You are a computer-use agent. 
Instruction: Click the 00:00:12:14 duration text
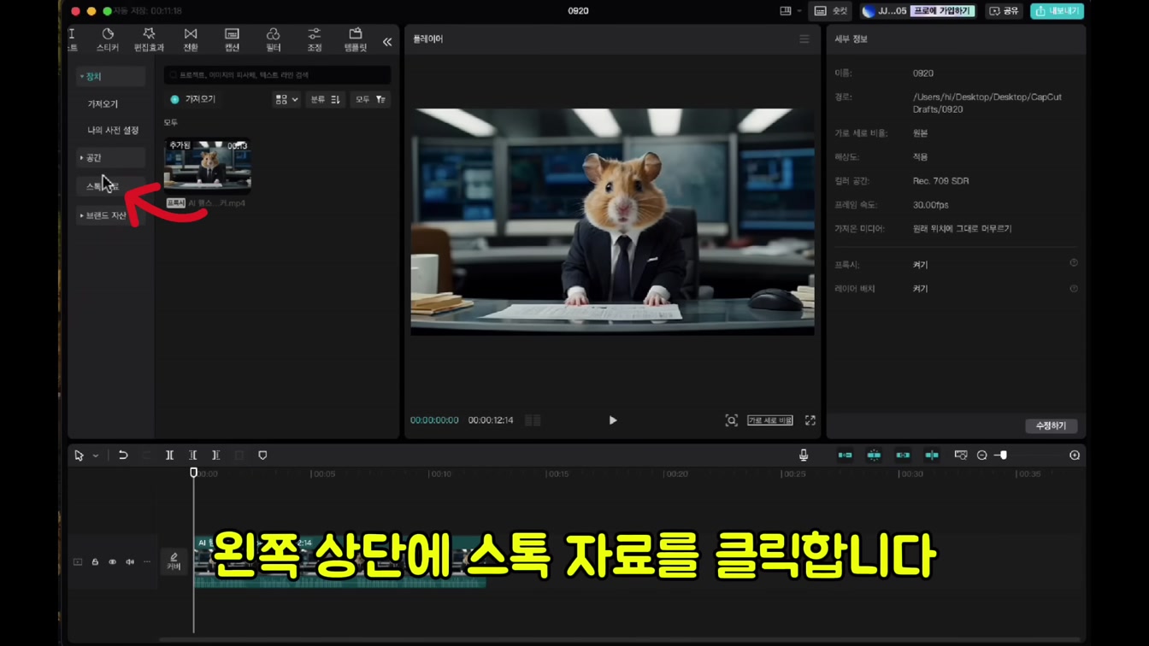[x=491, y=420]
